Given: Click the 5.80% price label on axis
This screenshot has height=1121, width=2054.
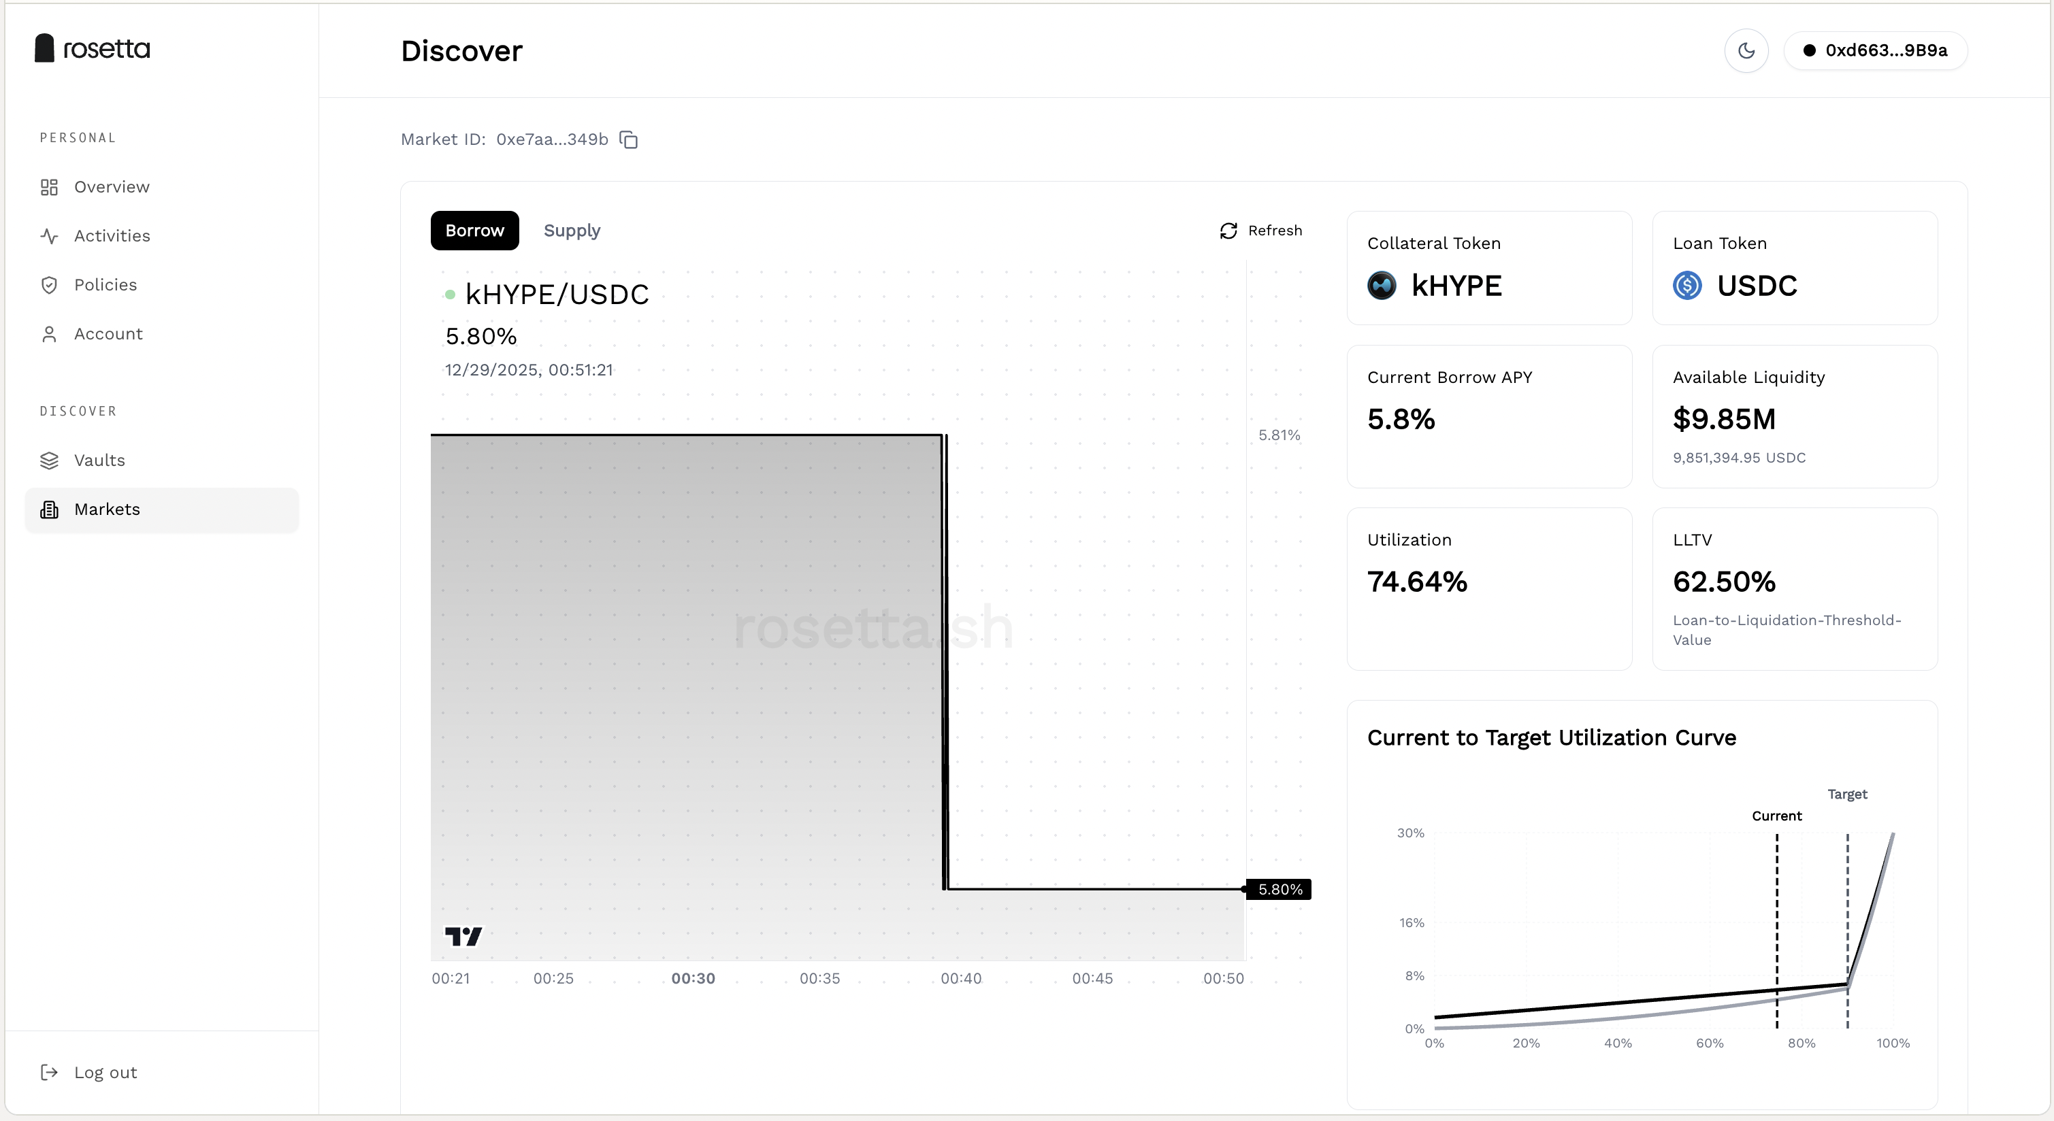Looking at the screenshot, I should (x=1279, y=889).
